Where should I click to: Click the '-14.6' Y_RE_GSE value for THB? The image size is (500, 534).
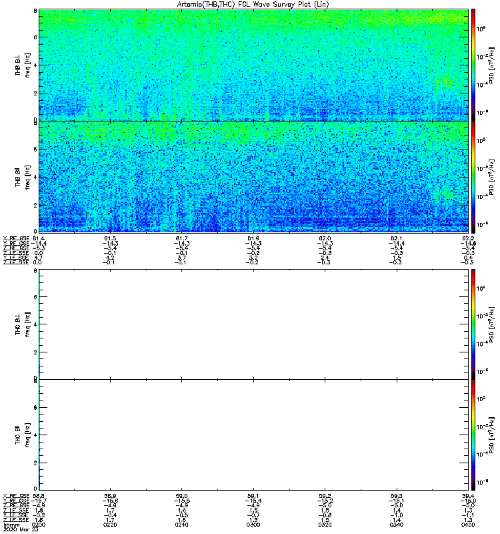(x=468, y=243)
